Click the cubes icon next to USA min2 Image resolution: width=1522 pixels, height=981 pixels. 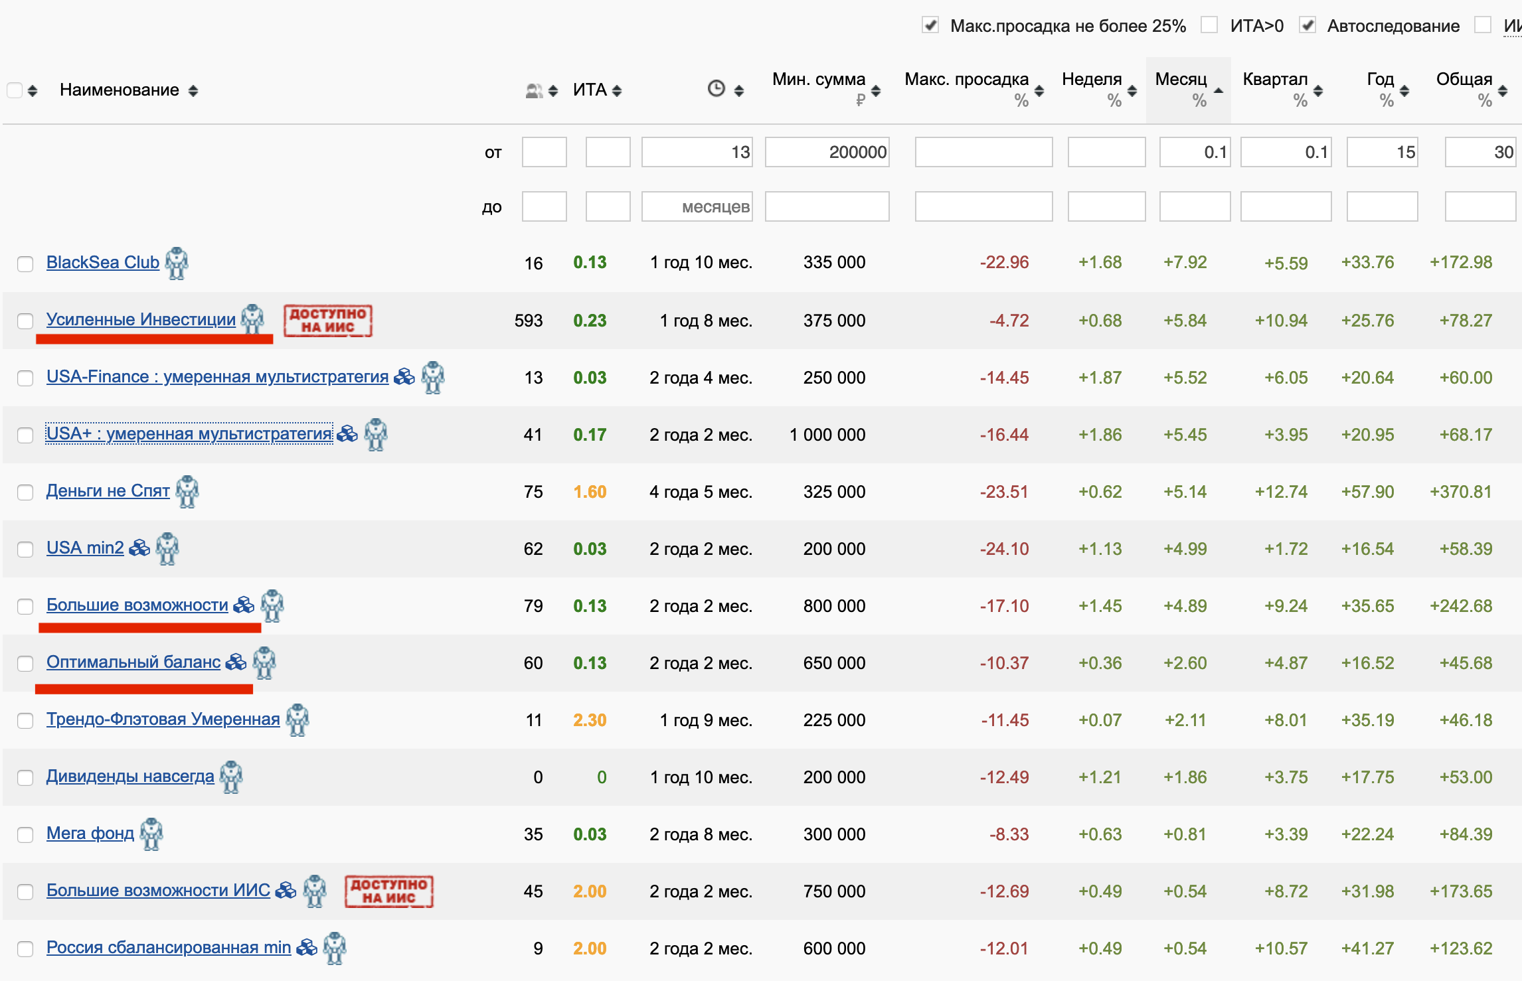tap(139, 549)
